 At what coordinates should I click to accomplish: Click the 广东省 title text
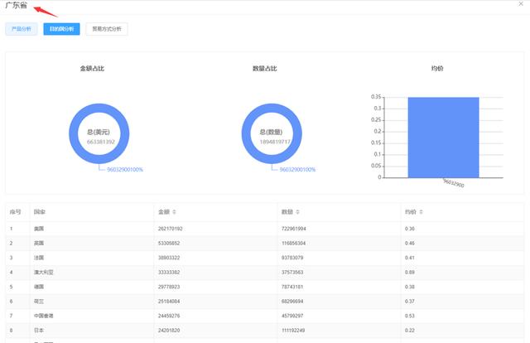tap(15, 5)
